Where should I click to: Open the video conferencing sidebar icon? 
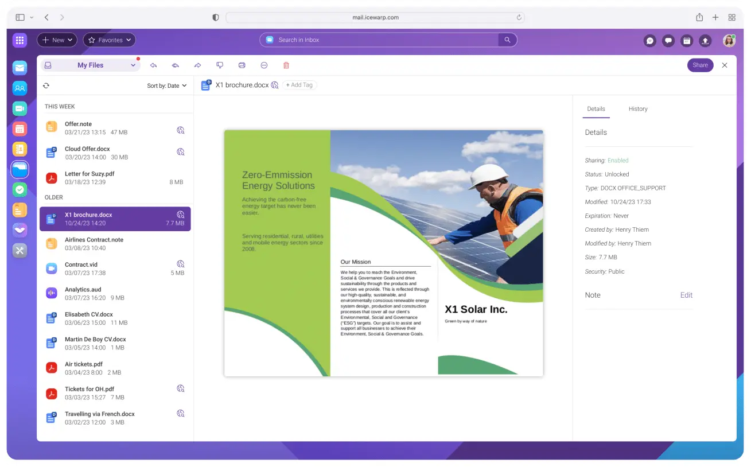point(20,108)
